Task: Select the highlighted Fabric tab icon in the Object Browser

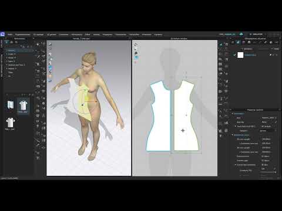Action: [x=238, y=42]
